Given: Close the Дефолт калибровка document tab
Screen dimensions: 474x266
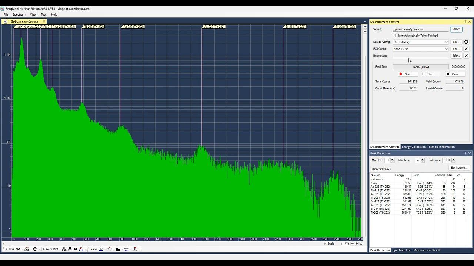Looking at the screenshot, I should [44, 21].
